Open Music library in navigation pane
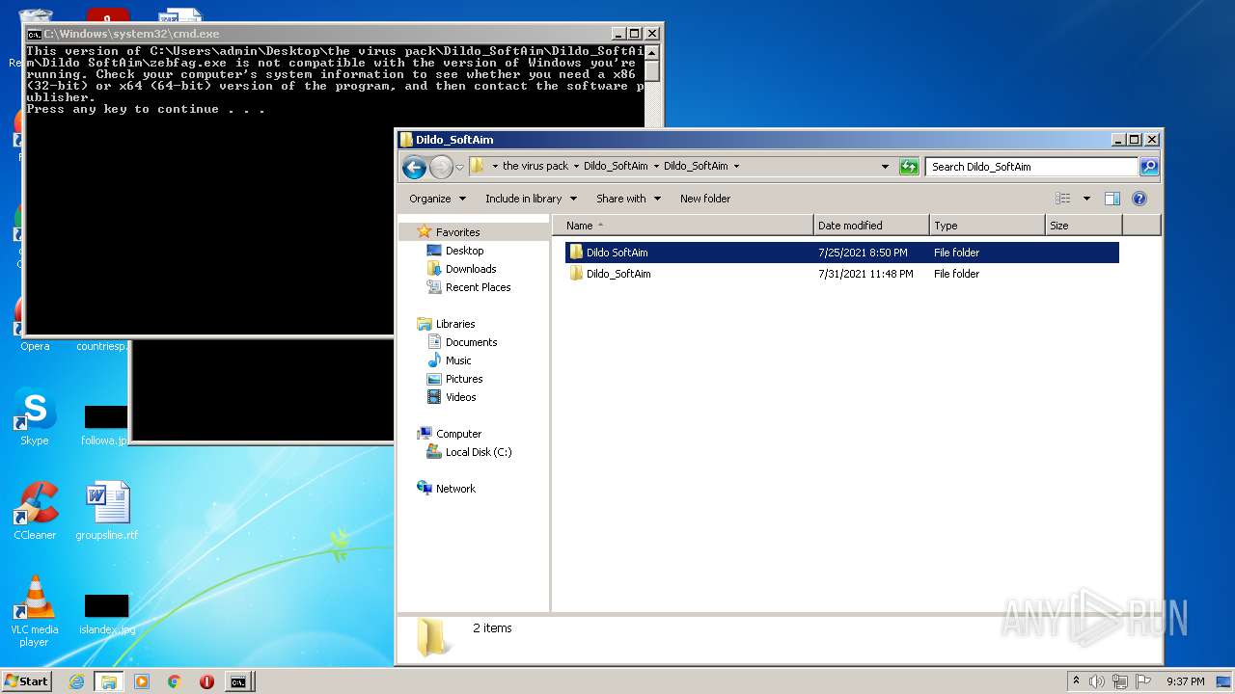 [458, 360]
